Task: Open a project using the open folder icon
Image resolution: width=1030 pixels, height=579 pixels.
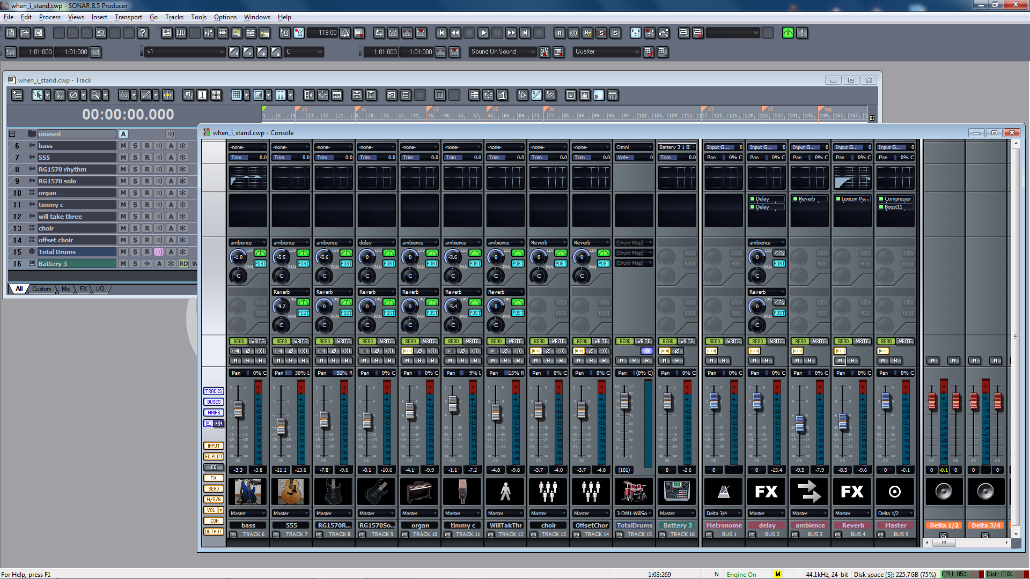Action: 25,33
